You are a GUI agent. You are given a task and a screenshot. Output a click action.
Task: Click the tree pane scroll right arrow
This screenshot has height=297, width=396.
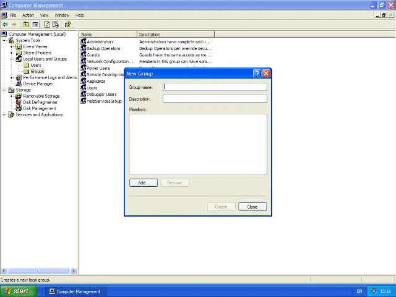tap(74, 271)
